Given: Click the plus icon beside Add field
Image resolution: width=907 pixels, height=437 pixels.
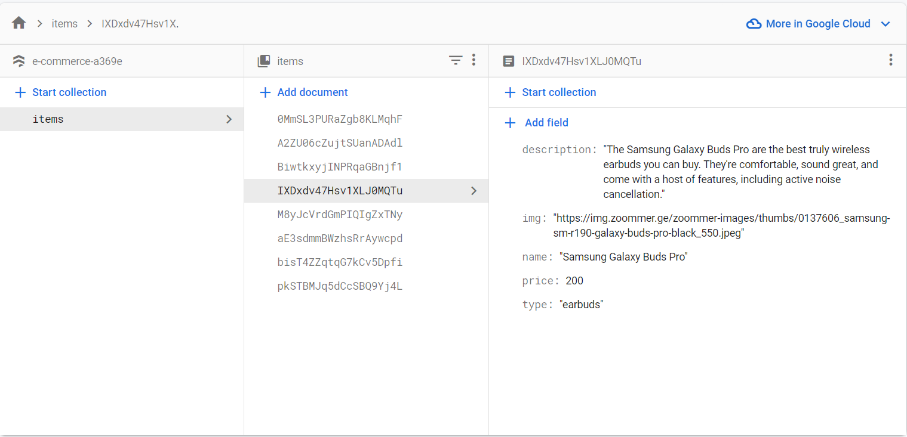Looking at the screenshot, I should [510, 123].
